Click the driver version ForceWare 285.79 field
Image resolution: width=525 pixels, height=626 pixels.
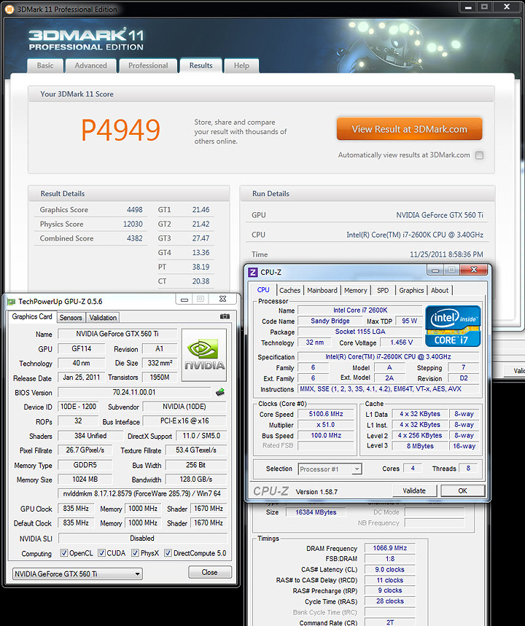[x=142, y=493]
